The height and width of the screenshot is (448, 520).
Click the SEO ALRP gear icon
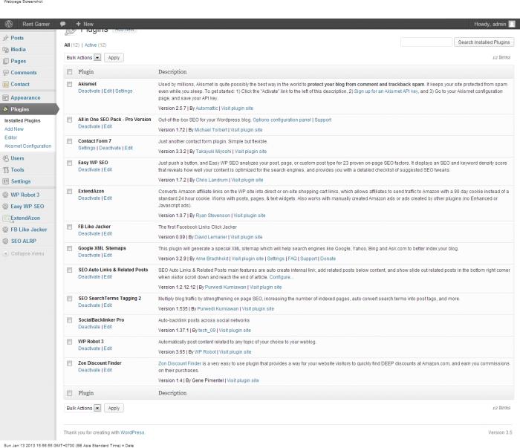(x=5, y=241)
